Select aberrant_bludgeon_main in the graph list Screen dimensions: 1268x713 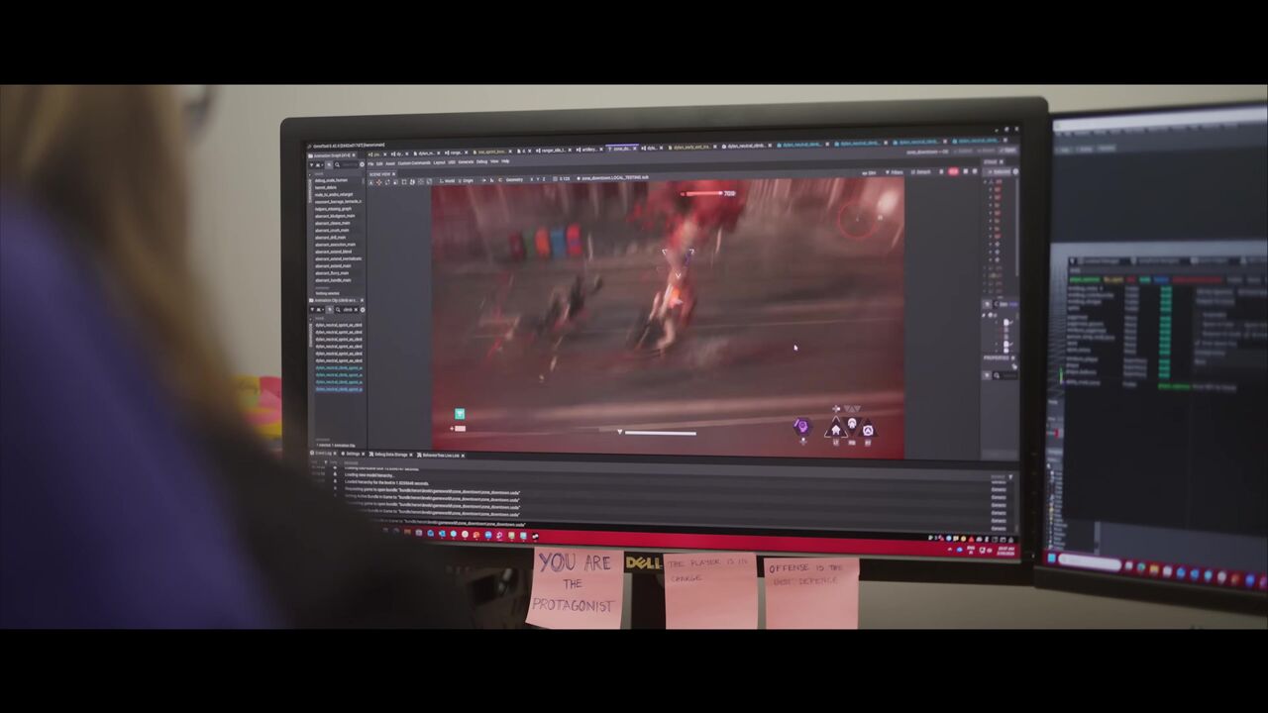pyautogui.click(x=335, y=216)
